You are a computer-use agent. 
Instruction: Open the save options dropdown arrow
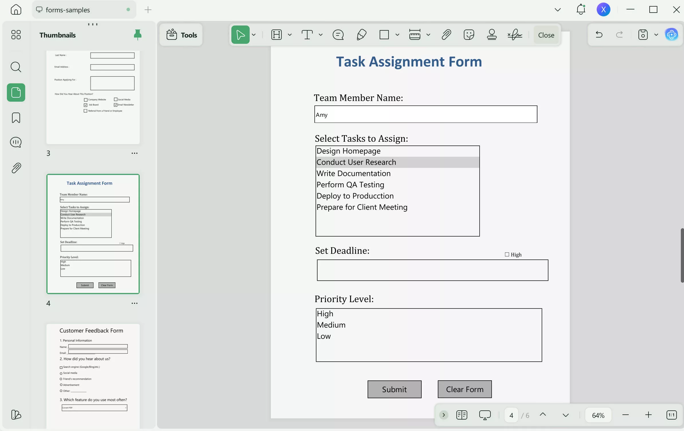(x=656, y=35)
